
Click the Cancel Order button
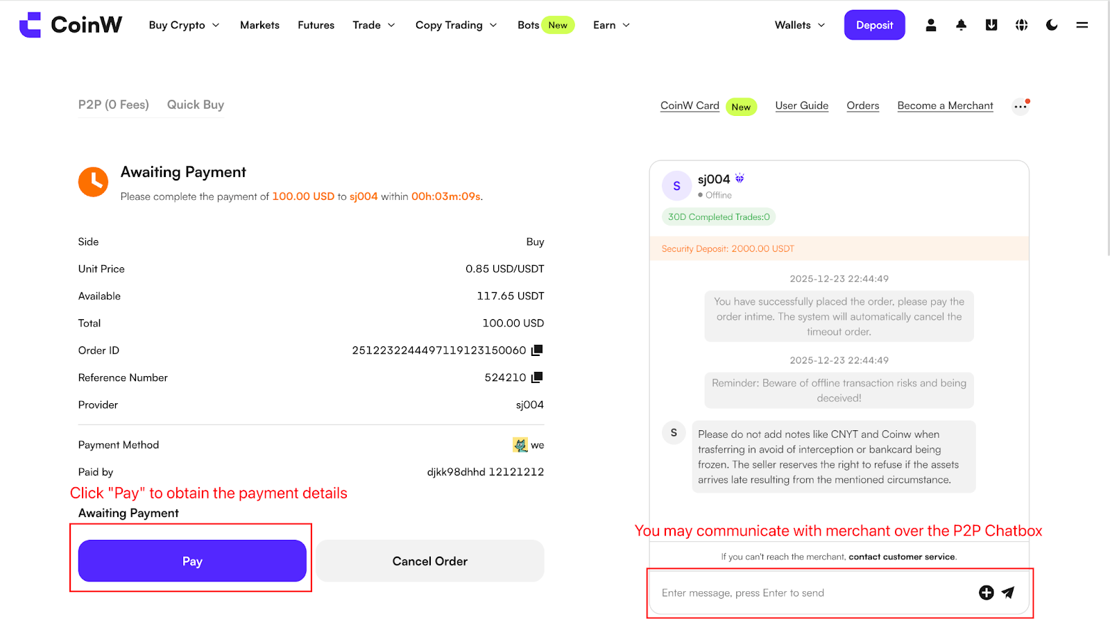click(430, 561)
